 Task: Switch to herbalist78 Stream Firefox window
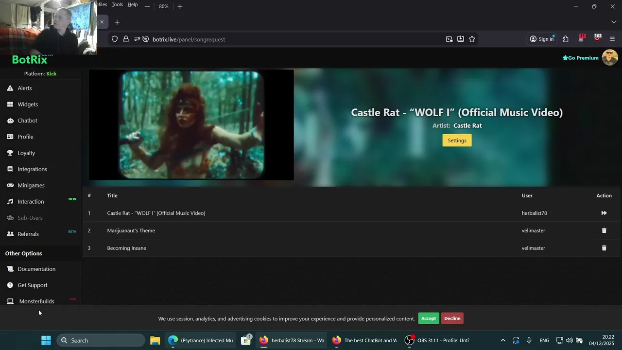tap(291, 340)
